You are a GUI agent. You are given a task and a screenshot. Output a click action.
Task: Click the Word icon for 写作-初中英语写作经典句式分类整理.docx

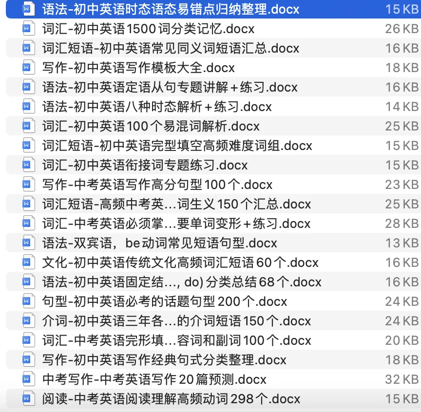coord(28,359)
